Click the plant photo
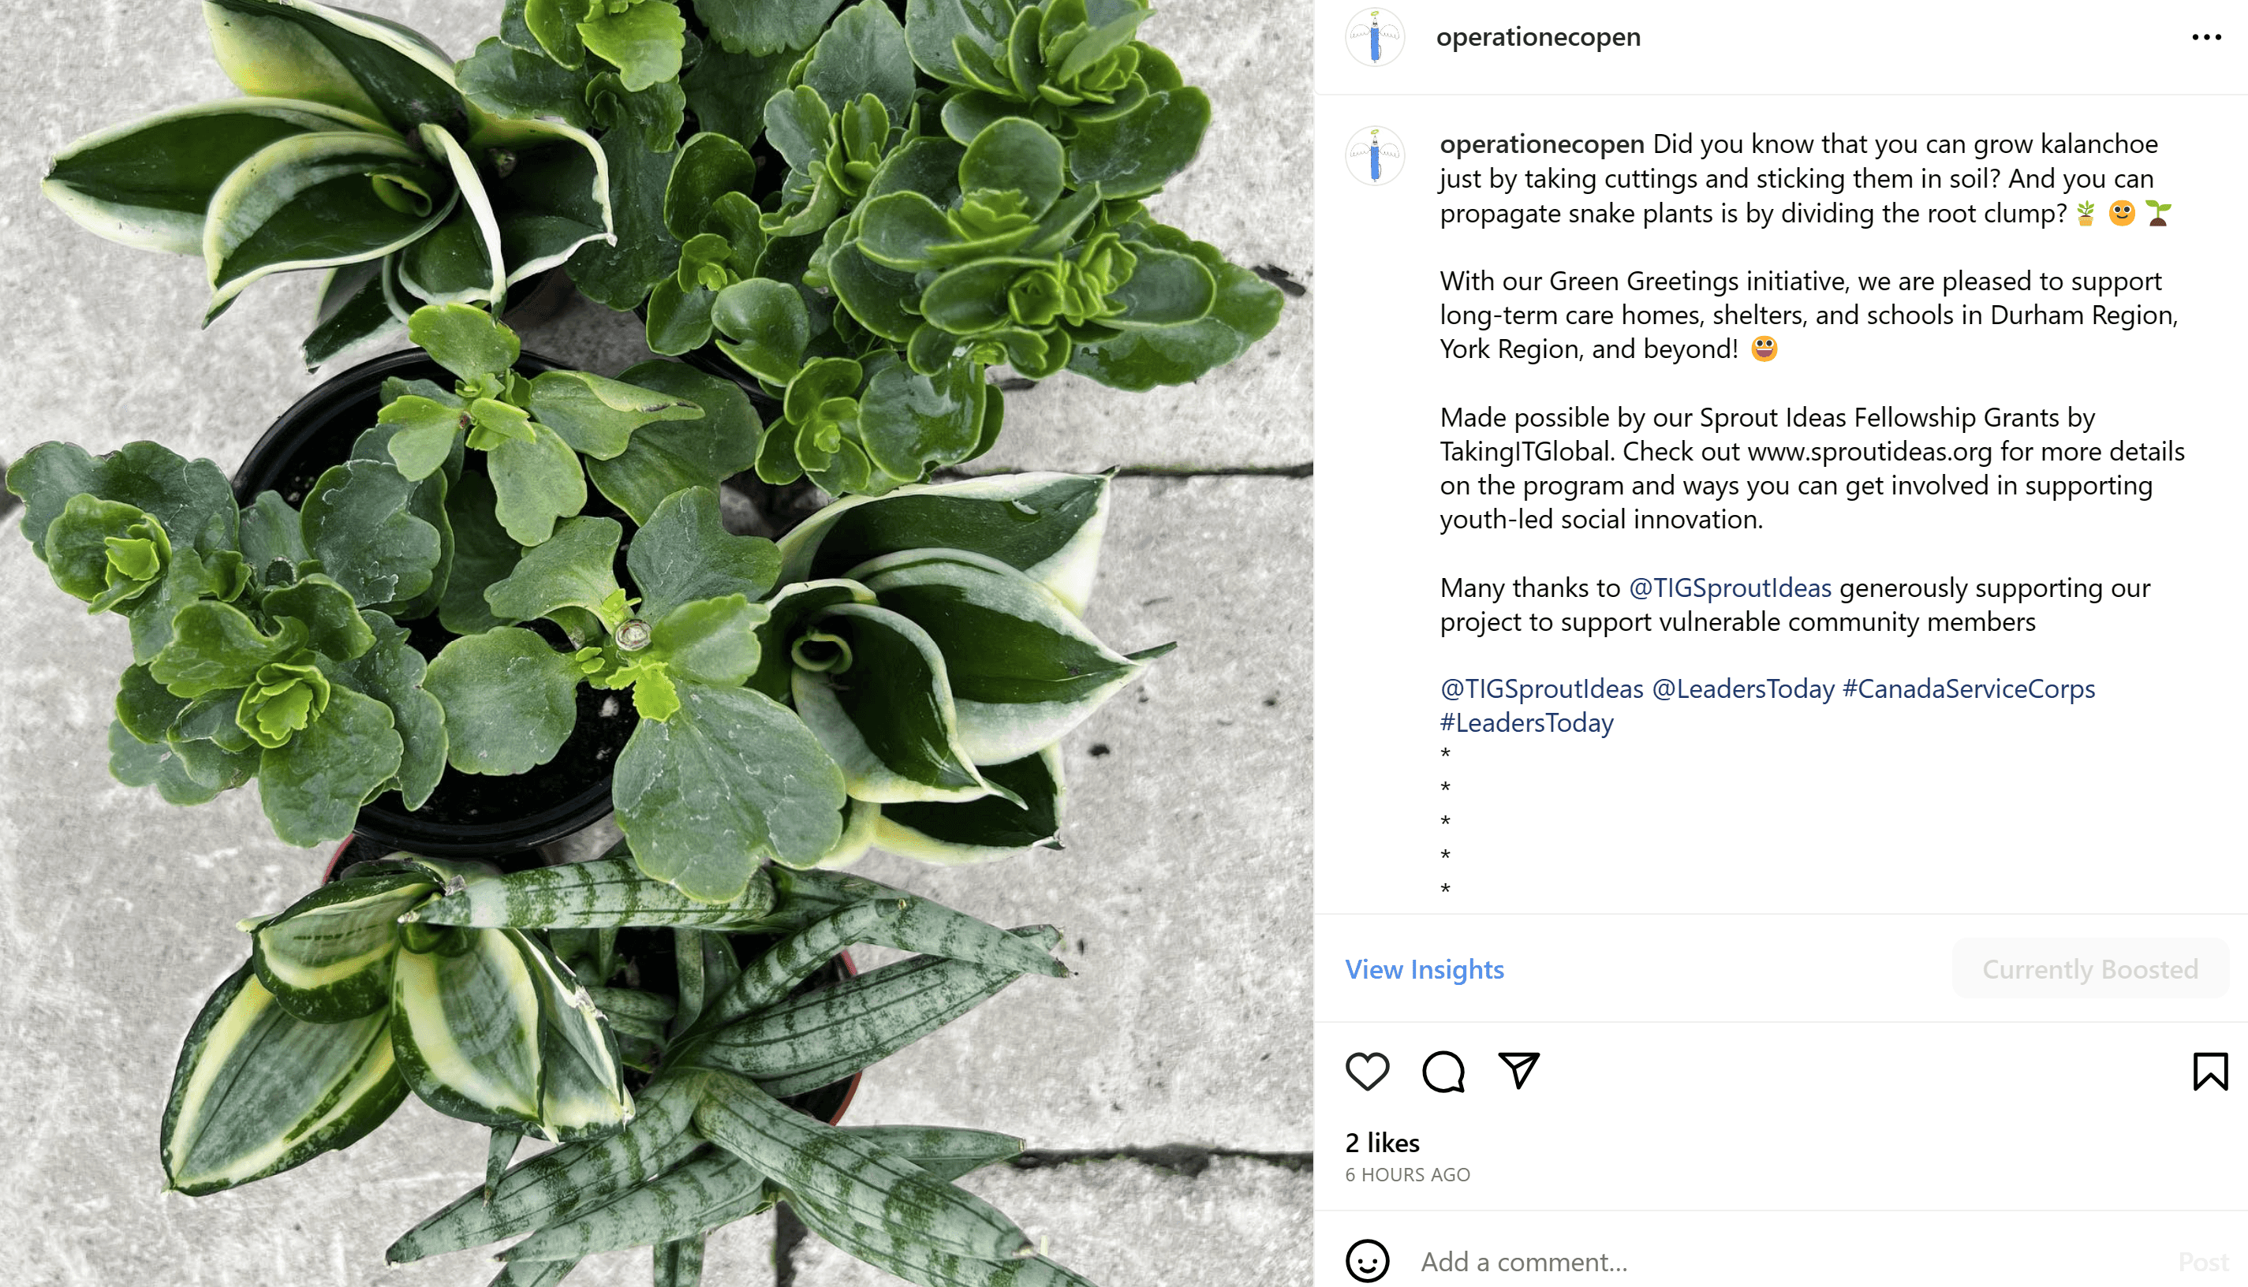Image resolution: width=2248 pixels, height=1287 pixels. 656,643
